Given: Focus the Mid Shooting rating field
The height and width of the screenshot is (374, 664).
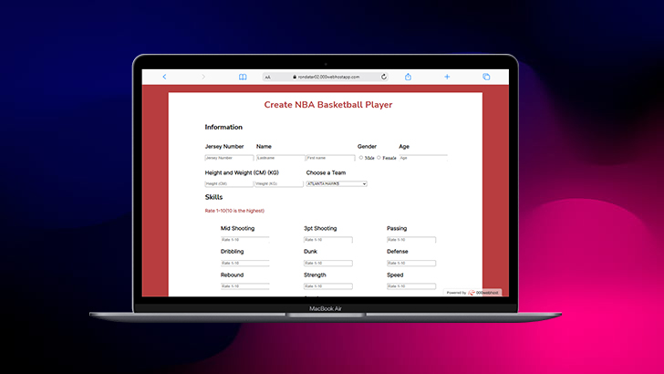Looking at the screenshot, I should coord(244,240).
